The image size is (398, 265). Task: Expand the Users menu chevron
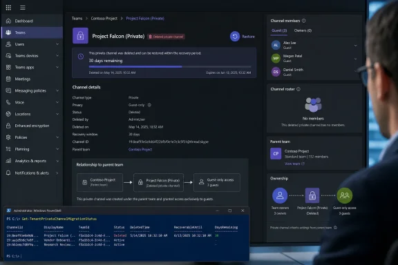[57, 44]
